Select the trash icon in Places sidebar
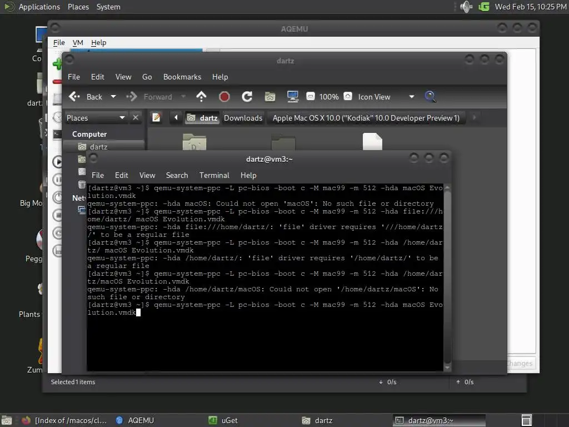This screenshot has width=569, height=427. click(82, 185)
